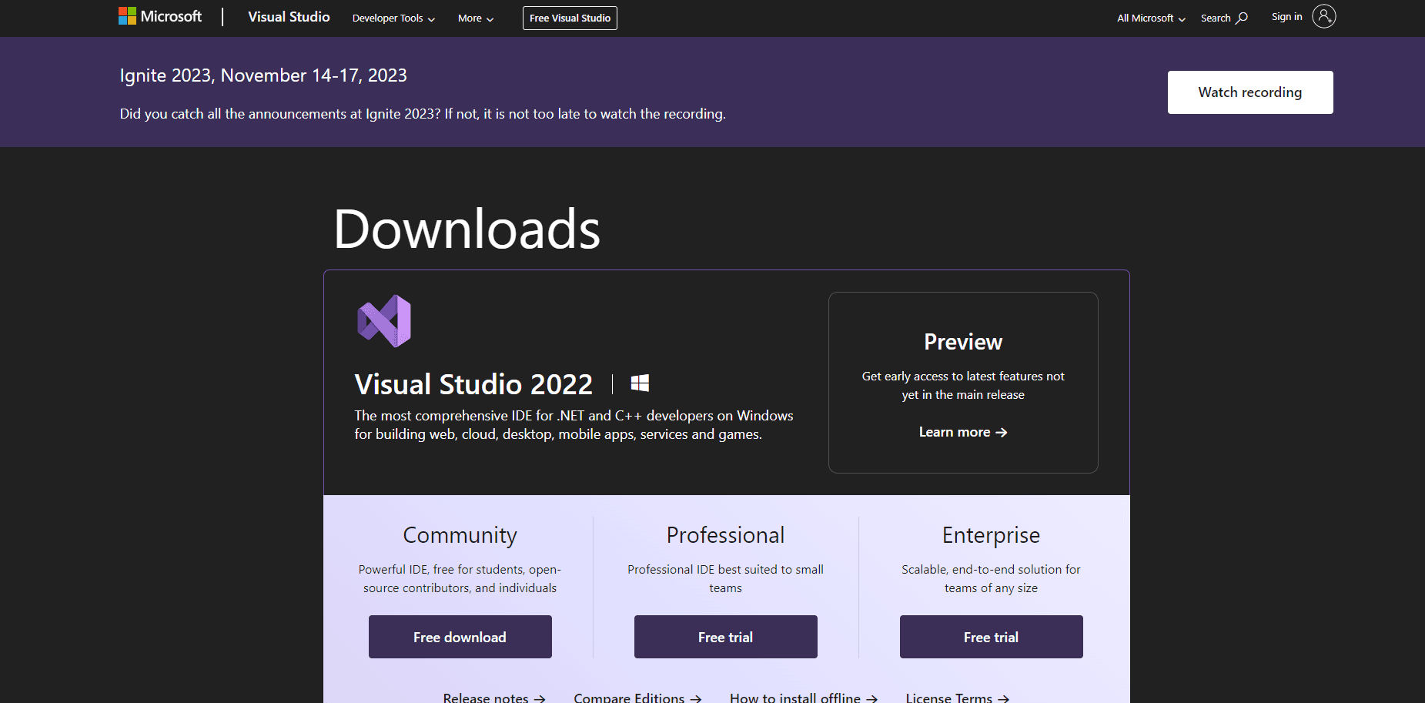Click the Windows platform icon
Image resolution: width=1425 pixels, height=703 pixels.
tap(640, 383)
